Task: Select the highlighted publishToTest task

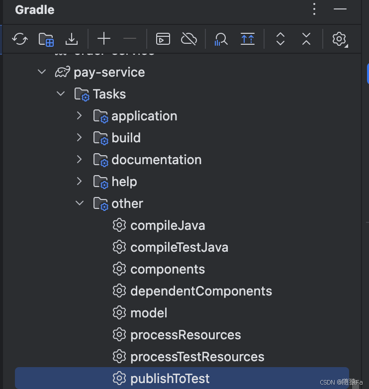Action: [x=182, y=378]
